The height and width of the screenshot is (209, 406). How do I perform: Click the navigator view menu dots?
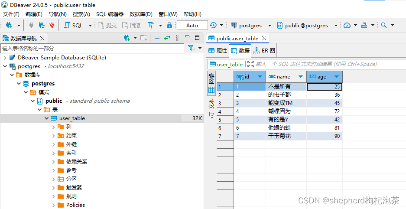[x=177, y=38]
